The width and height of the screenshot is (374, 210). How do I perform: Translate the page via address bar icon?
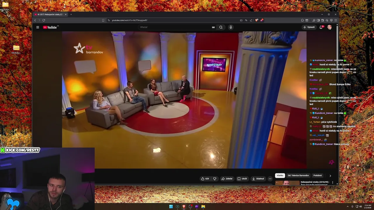246,20
